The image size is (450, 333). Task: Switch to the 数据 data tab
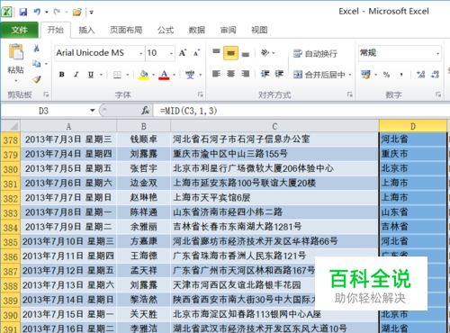197,30
